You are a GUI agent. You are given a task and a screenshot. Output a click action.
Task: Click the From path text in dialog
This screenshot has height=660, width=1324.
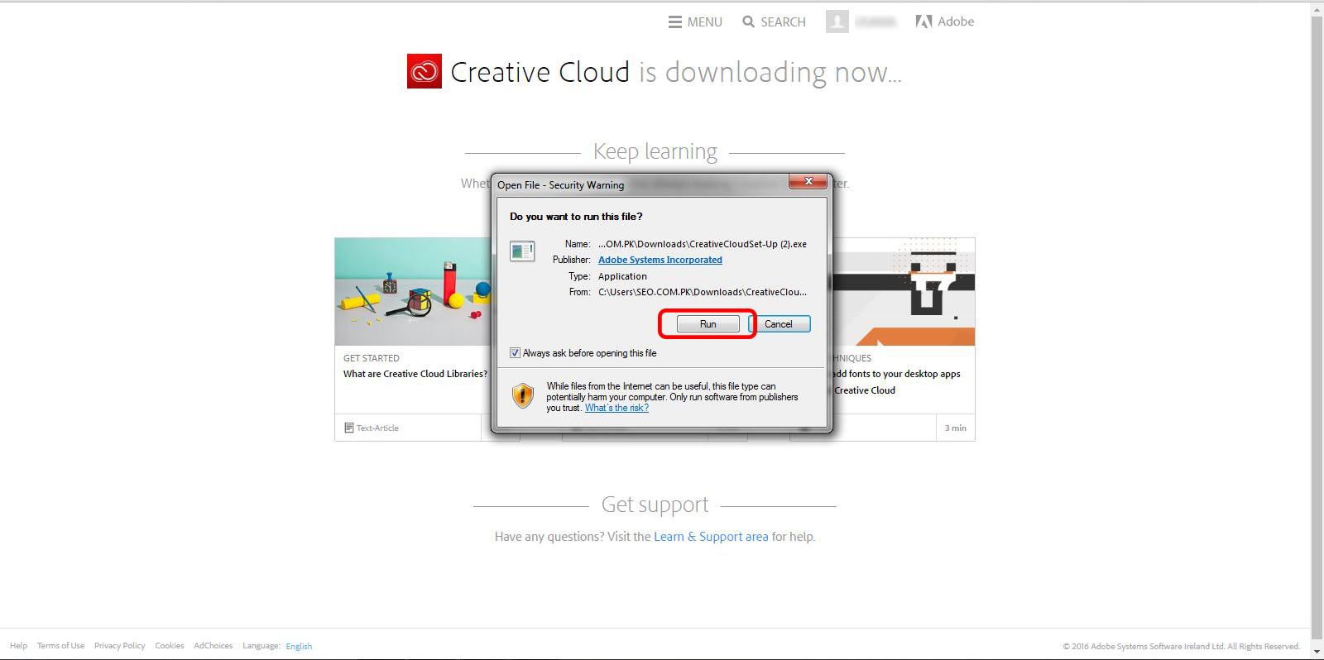click(x=703, y=292)
